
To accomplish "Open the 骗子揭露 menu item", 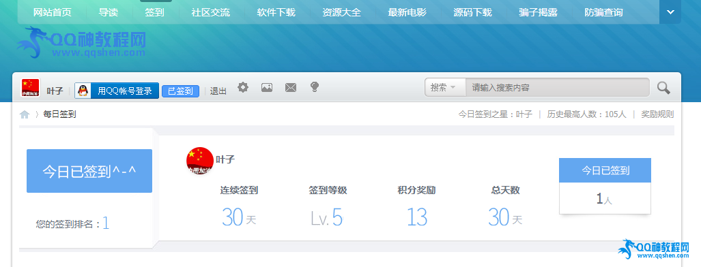I will [539, 12].
